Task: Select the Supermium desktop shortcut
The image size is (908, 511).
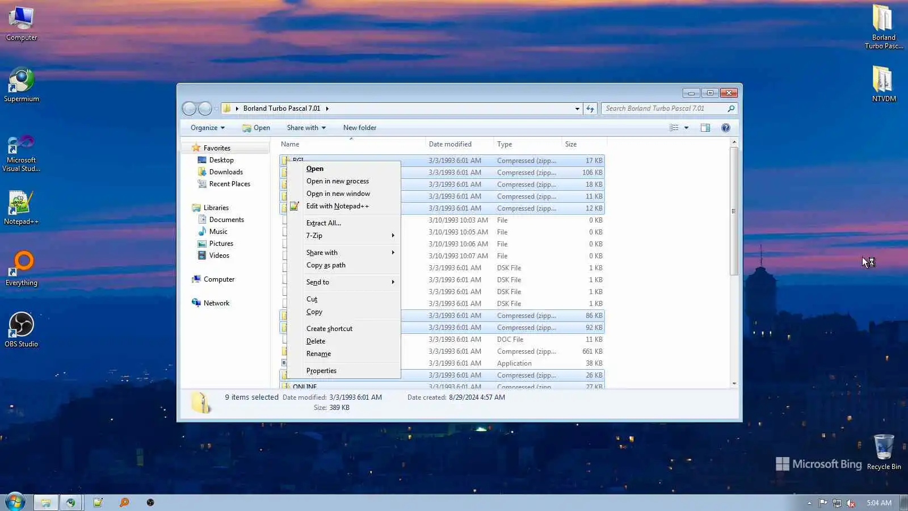Action: [22, 85]
